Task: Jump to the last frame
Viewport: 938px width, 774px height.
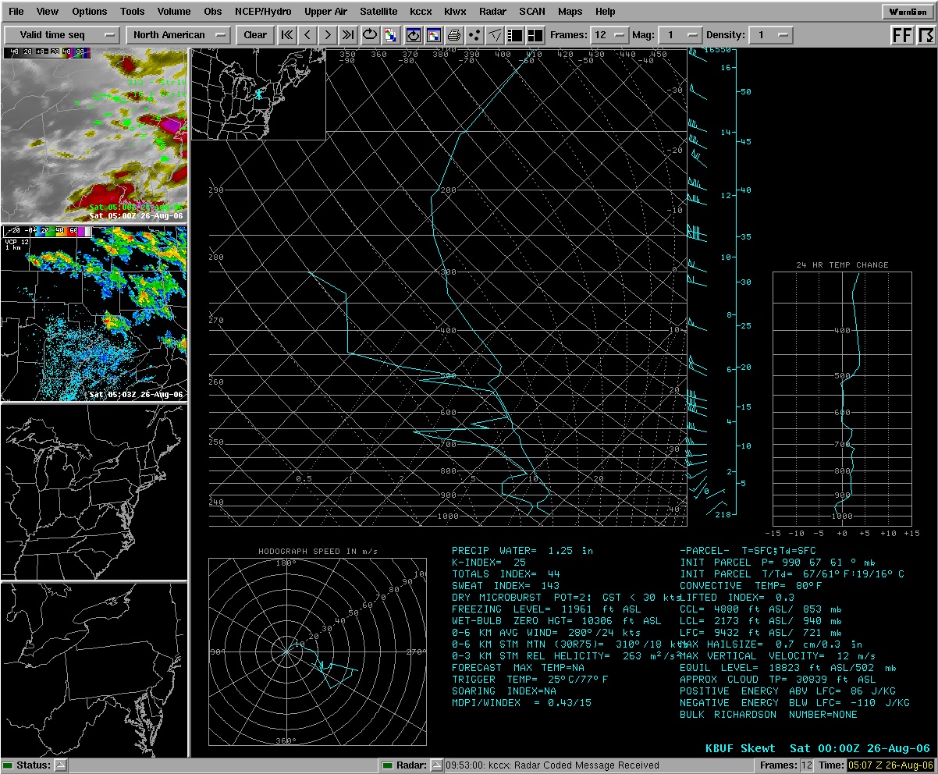Action: (348, 35)
